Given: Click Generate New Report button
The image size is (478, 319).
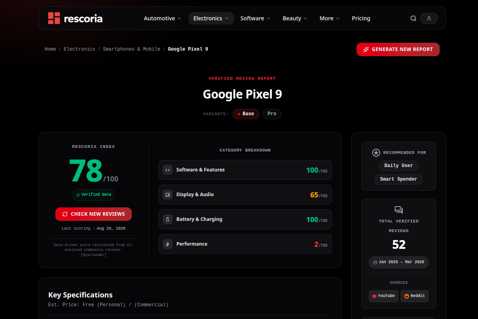Looking at the screenshot, I should pos(398,49).
